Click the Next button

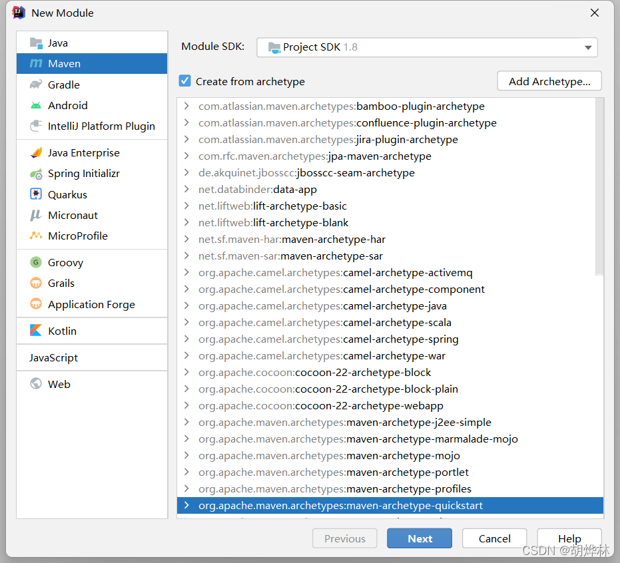(x=420, y=538)
